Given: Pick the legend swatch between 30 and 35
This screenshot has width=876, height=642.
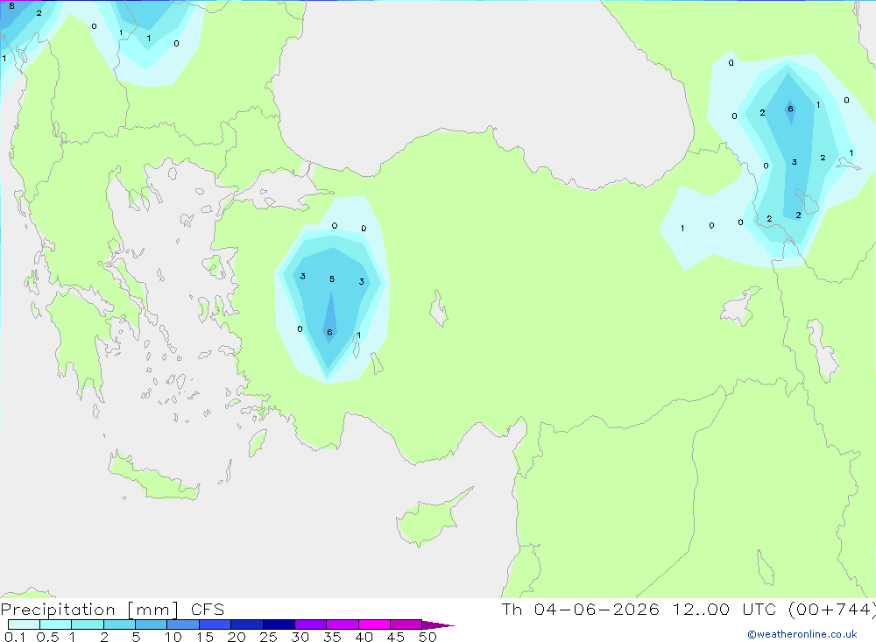Looking at the screenshot, I should [x=311, y=624].
